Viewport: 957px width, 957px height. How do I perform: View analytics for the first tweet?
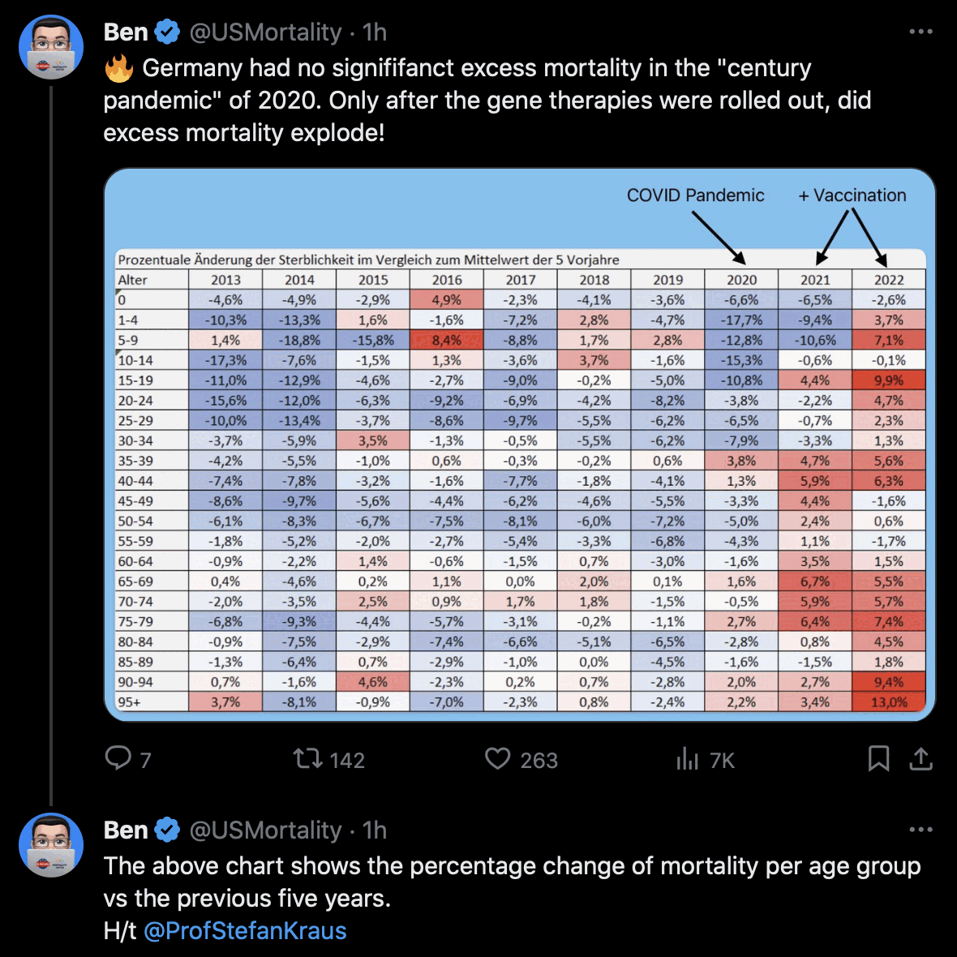(x=687, y=758)
